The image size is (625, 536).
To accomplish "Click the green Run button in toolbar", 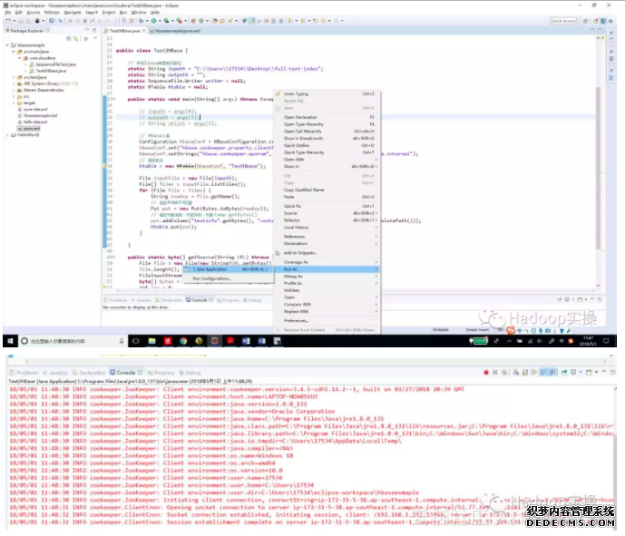I will pos(154,20).
